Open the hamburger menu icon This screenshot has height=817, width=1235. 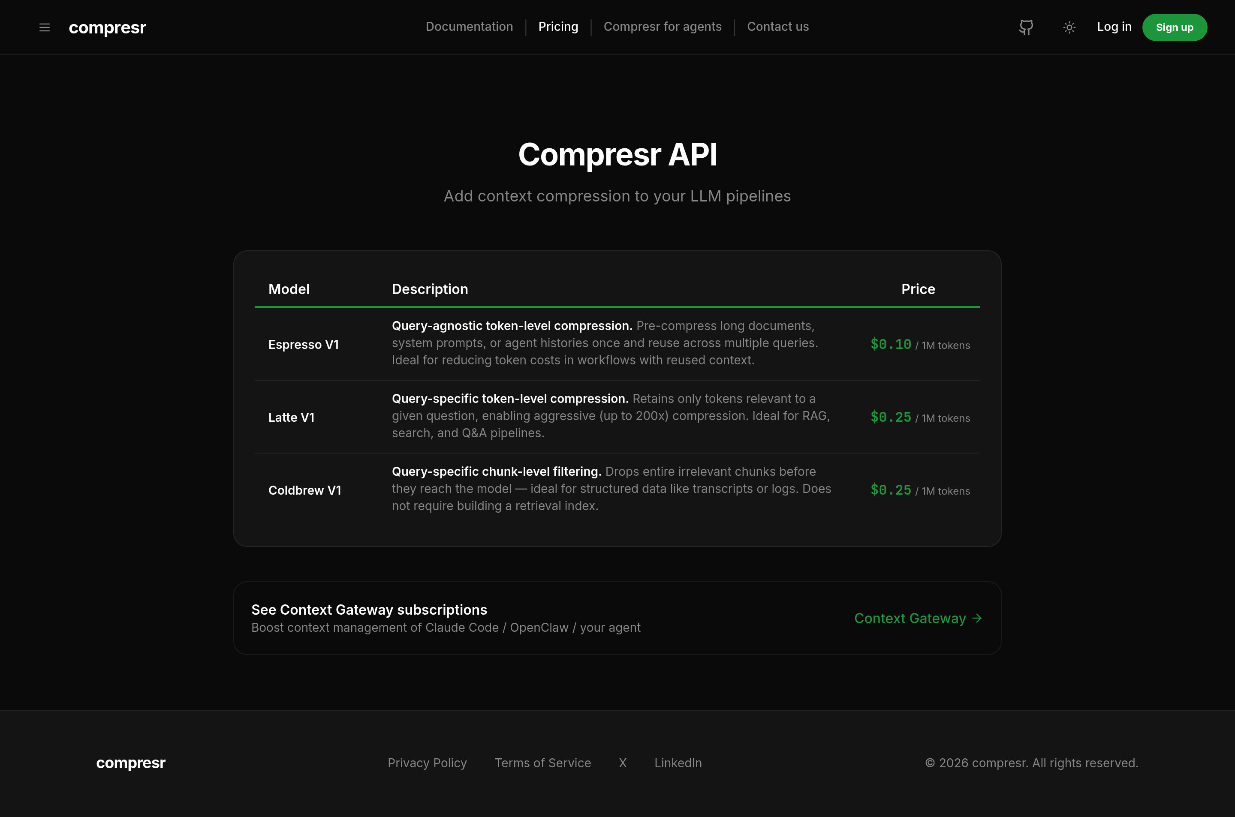coord(45,27)
